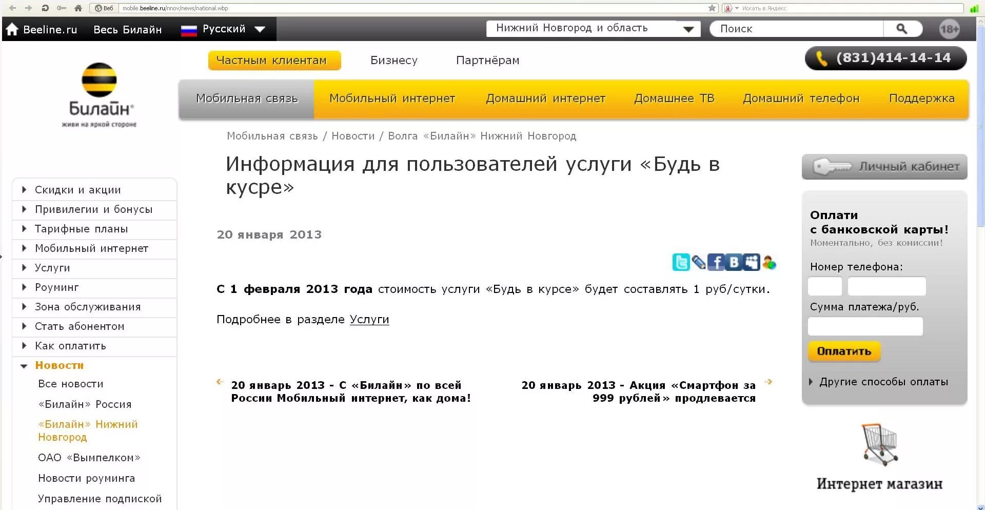985x510 pixels.
Task: Open the Домашнее ТВ menu item
Action: pos(674,99)
